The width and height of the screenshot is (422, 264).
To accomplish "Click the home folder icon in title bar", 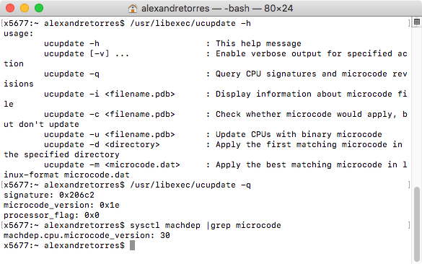I will click(133, 9).
